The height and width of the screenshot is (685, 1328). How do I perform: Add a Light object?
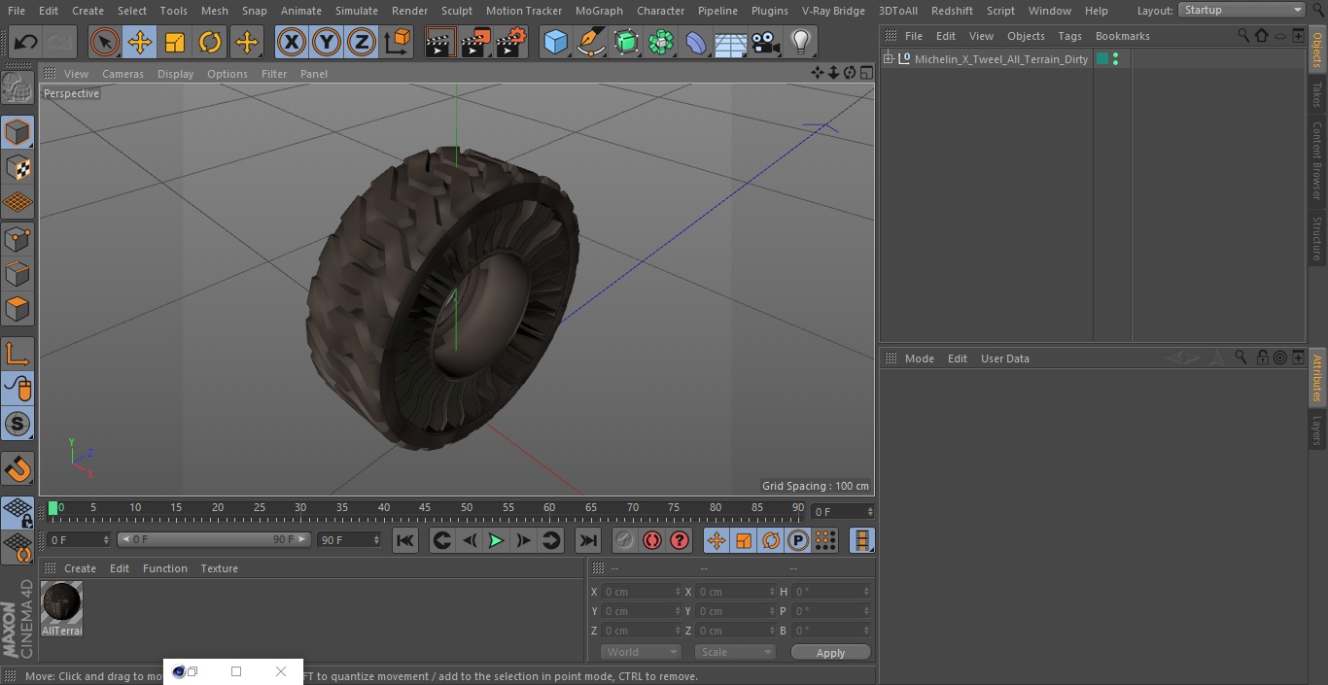pyautogui.click(x=801, y=43)
